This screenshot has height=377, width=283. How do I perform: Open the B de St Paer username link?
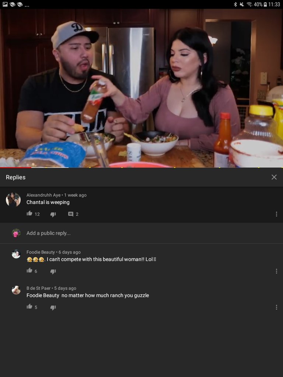coord(38,288)
